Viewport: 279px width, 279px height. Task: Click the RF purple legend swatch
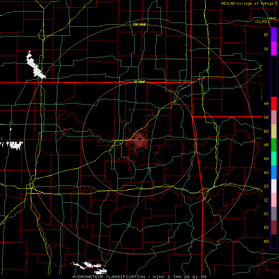click(x=274, y=35)
